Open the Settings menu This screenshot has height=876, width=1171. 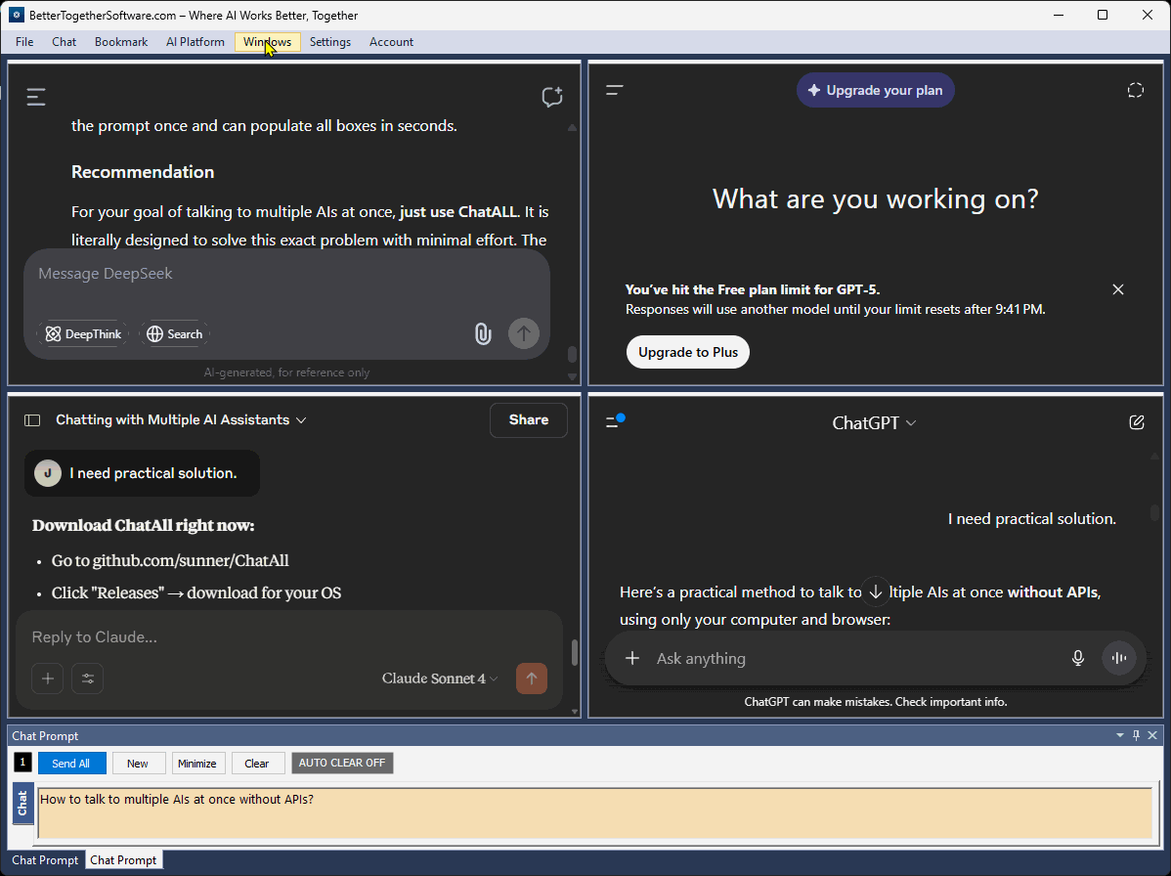click(x=330, y=42)
